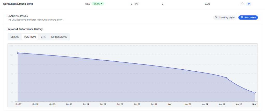Click the down arrow in -29.3% badge
The width and height of the screenshot is (265, 112).
[x=101, y=4]
